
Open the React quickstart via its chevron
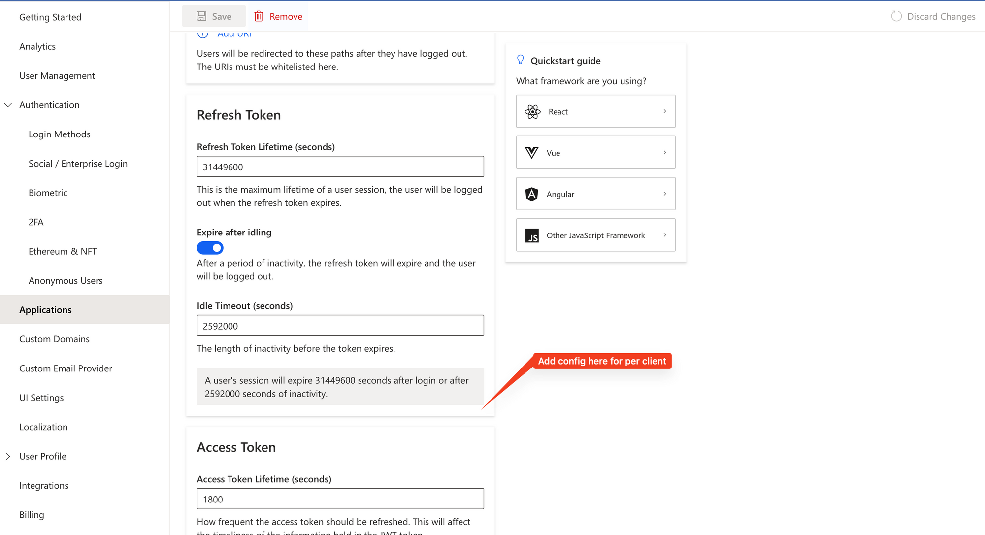click(x=665, y=111)
